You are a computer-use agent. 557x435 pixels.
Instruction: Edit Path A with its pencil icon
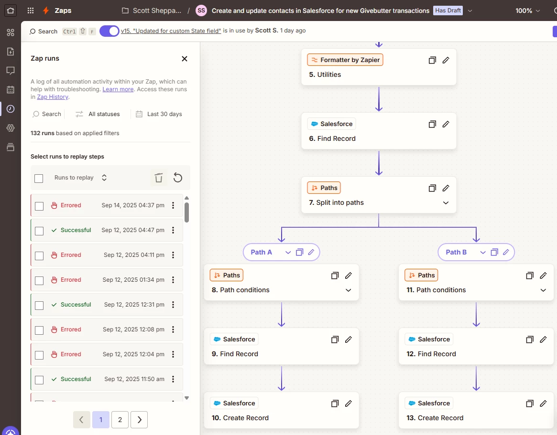[311, 252]
